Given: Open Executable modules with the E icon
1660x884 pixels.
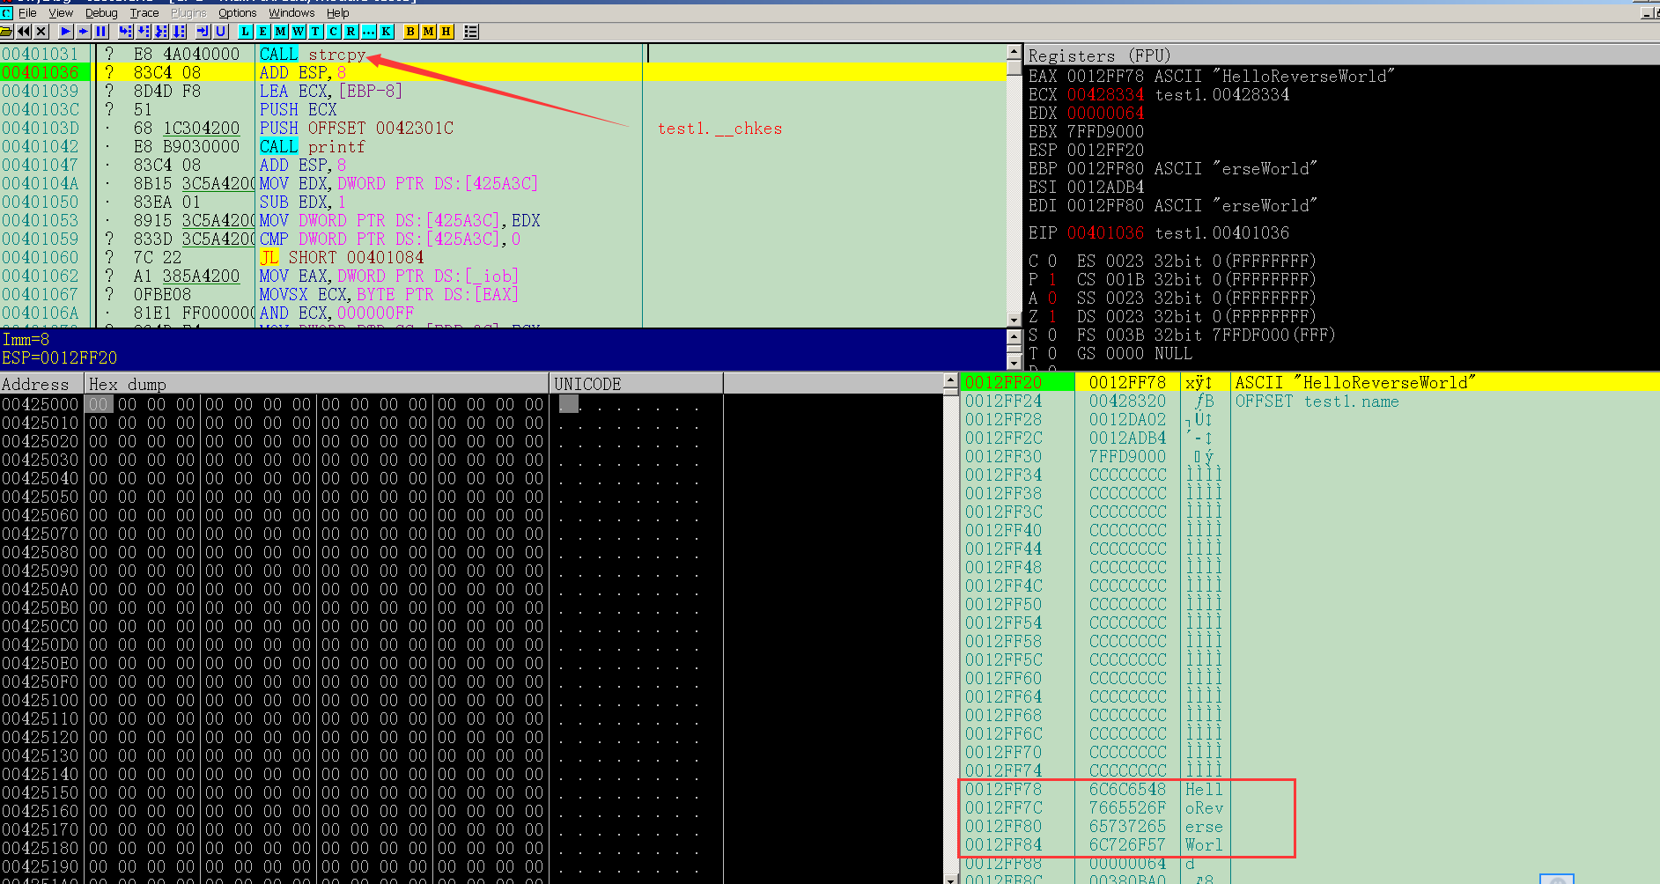Looking at the screenshot, I should coord(262,32).
